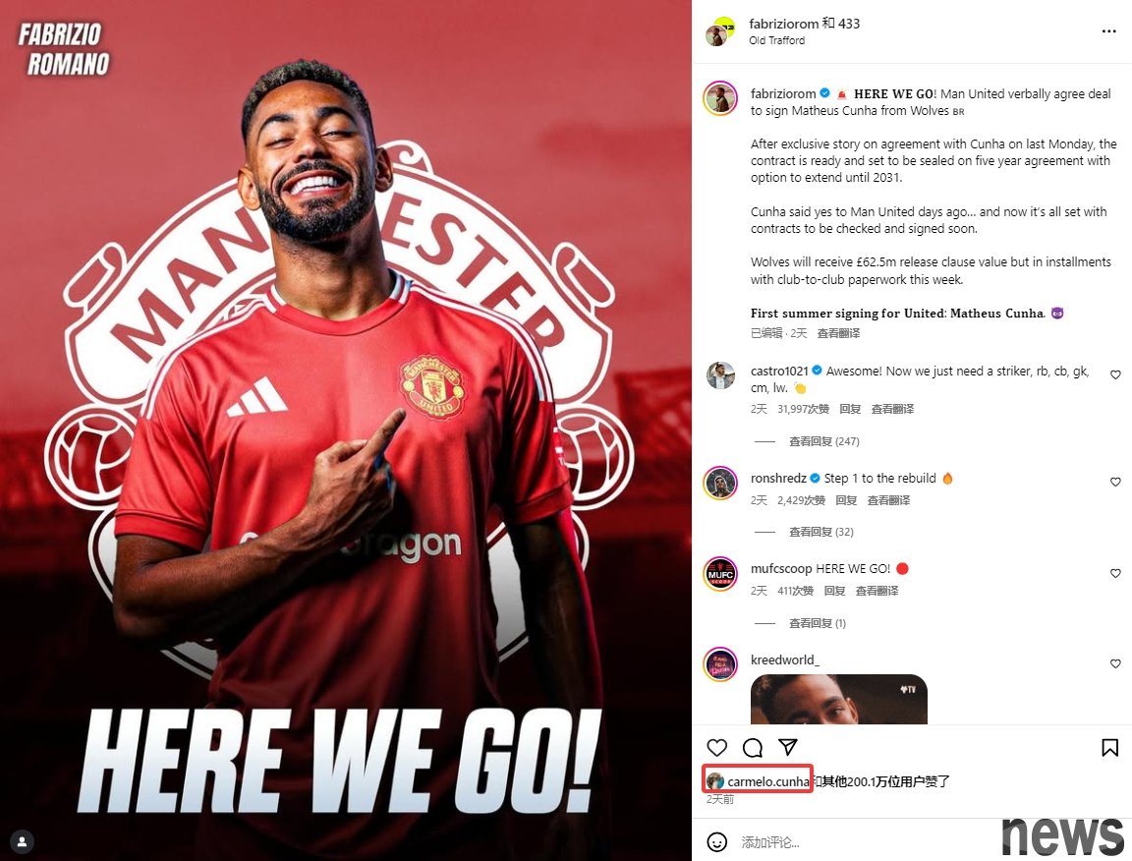Open carmelo.cunha's profile from likes

(768, 780)
